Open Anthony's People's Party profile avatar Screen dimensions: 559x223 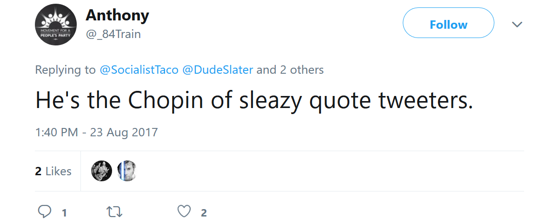(x=56, y=25)
